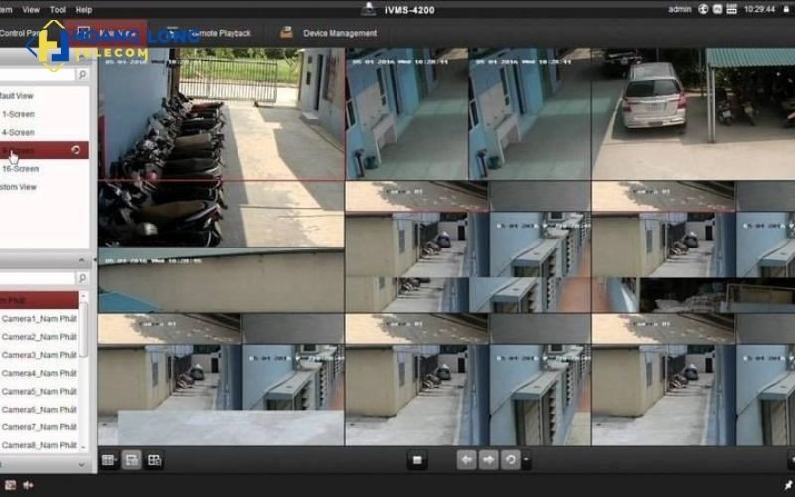Click the globe network icon near admin
795x497 pixels.
703,9
